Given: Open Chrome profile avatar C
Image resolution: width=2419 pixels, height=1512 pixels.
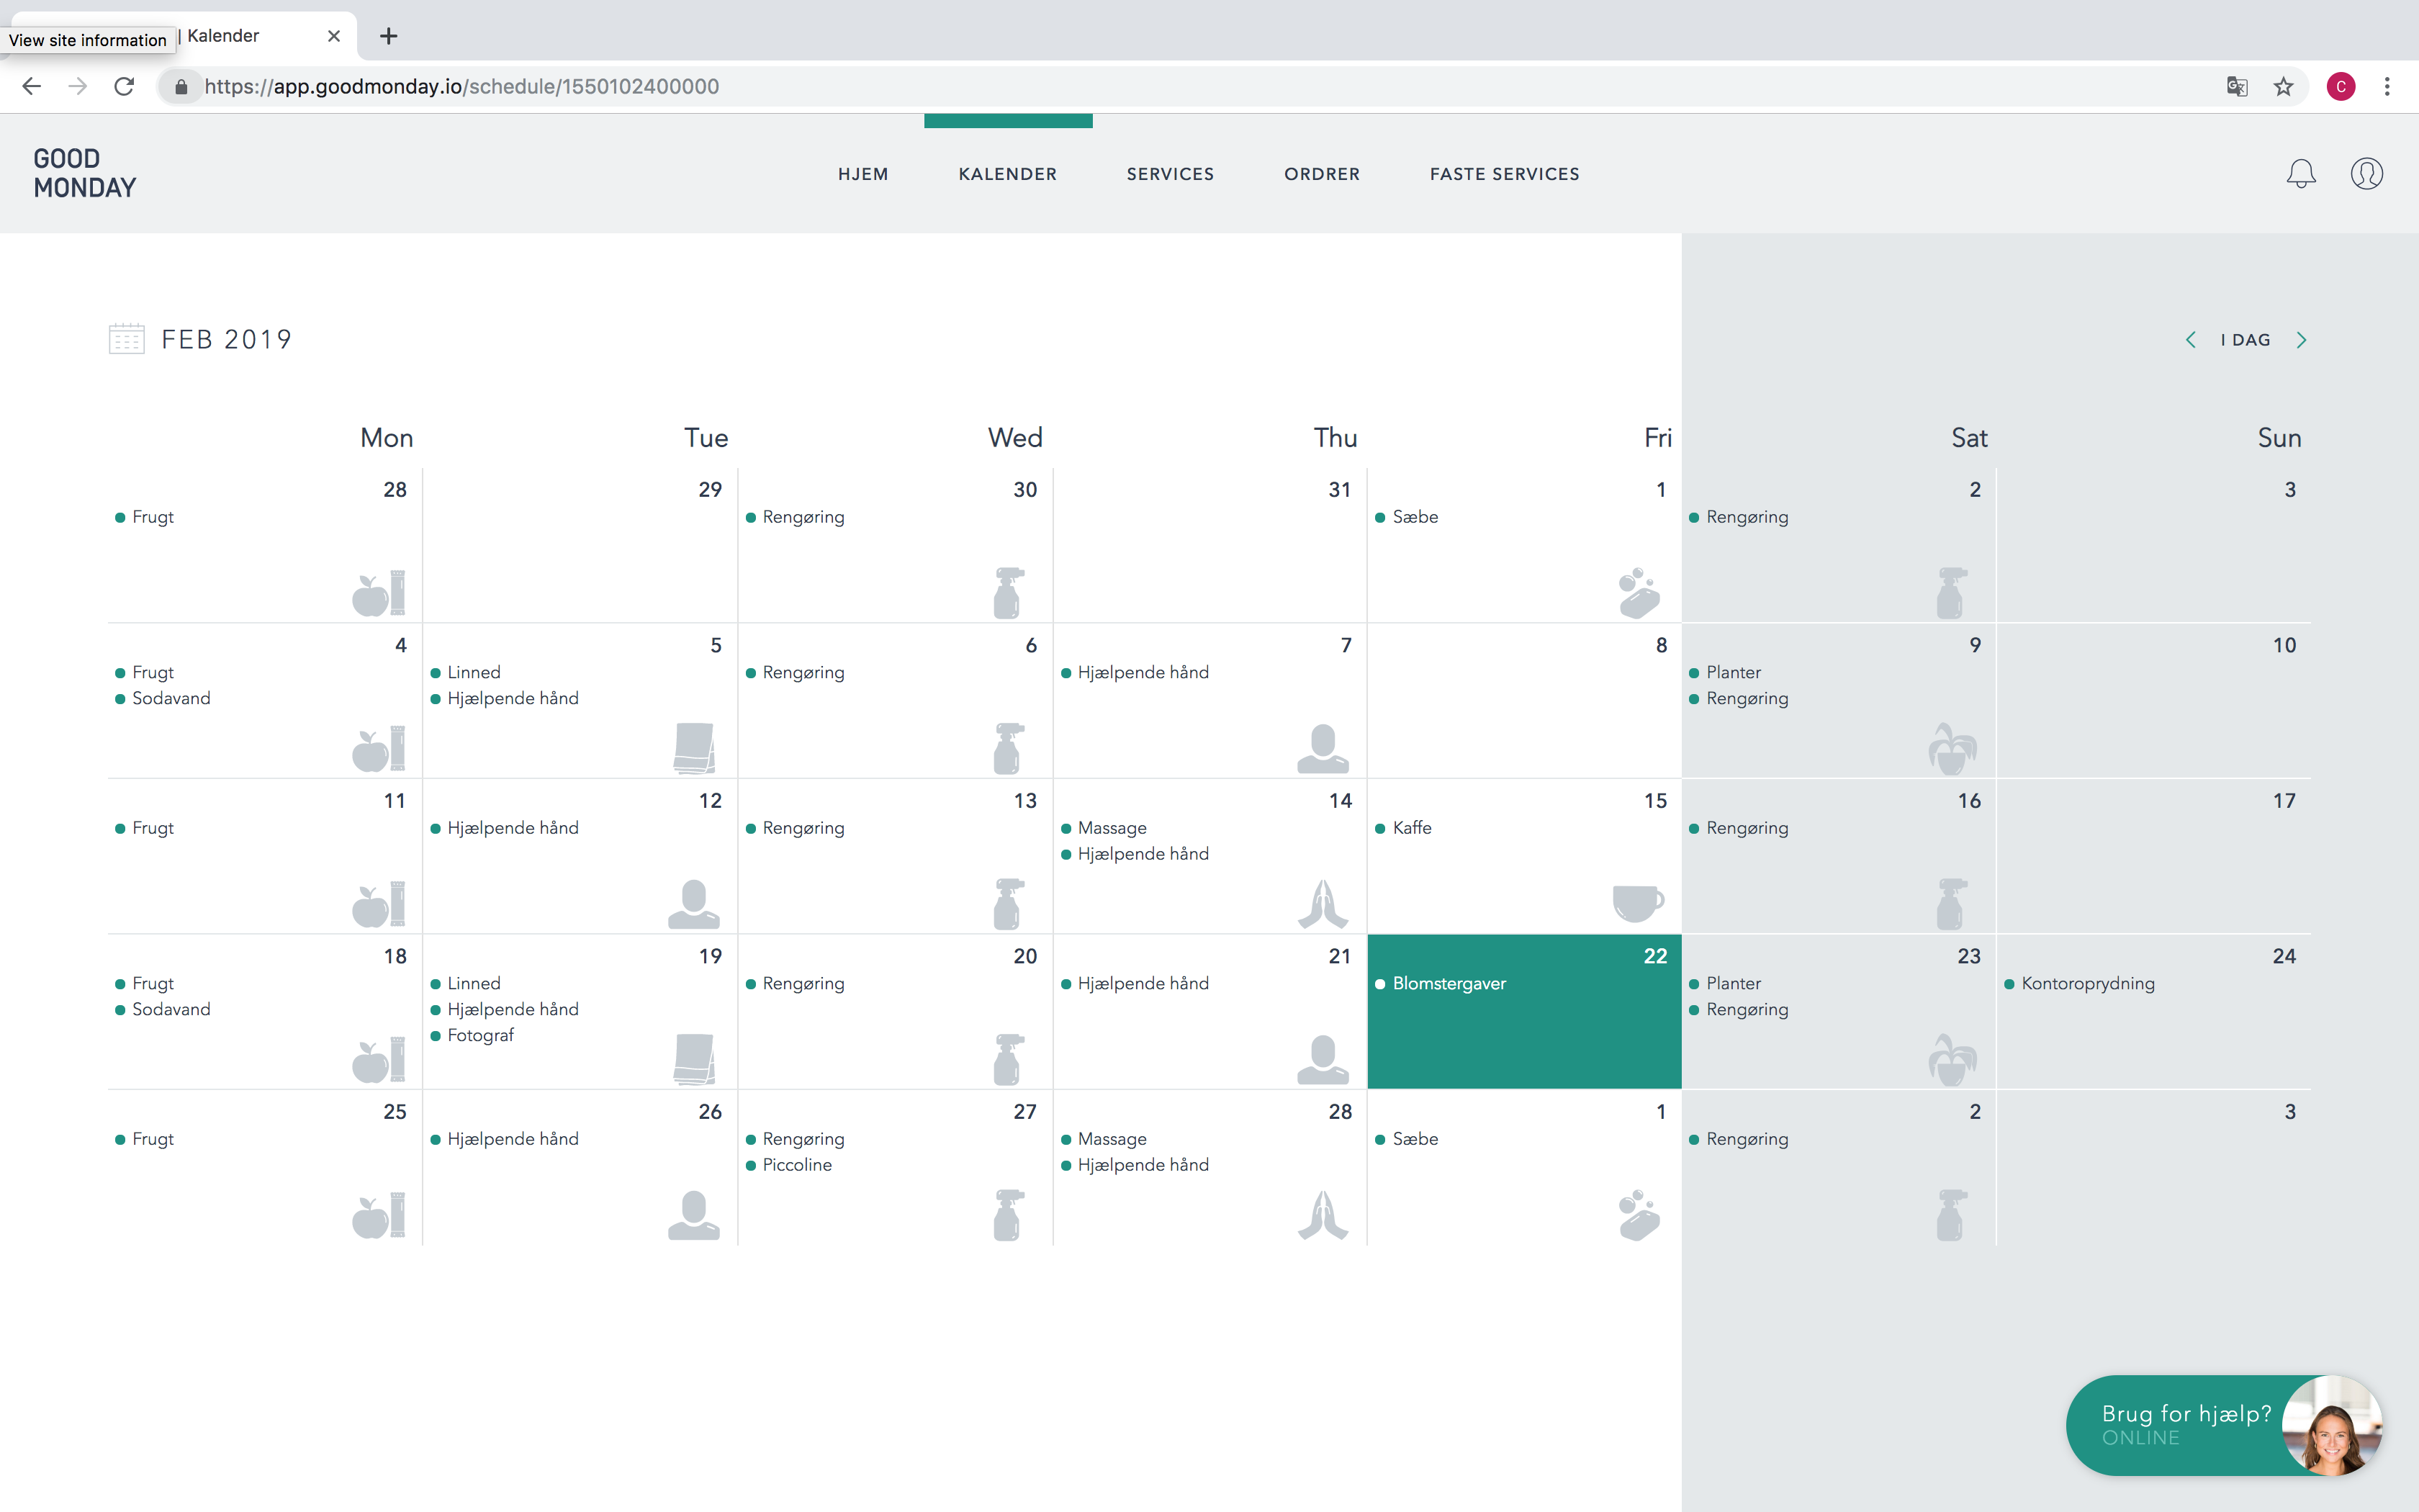Looking at the screenshot, I should 2341,87.
